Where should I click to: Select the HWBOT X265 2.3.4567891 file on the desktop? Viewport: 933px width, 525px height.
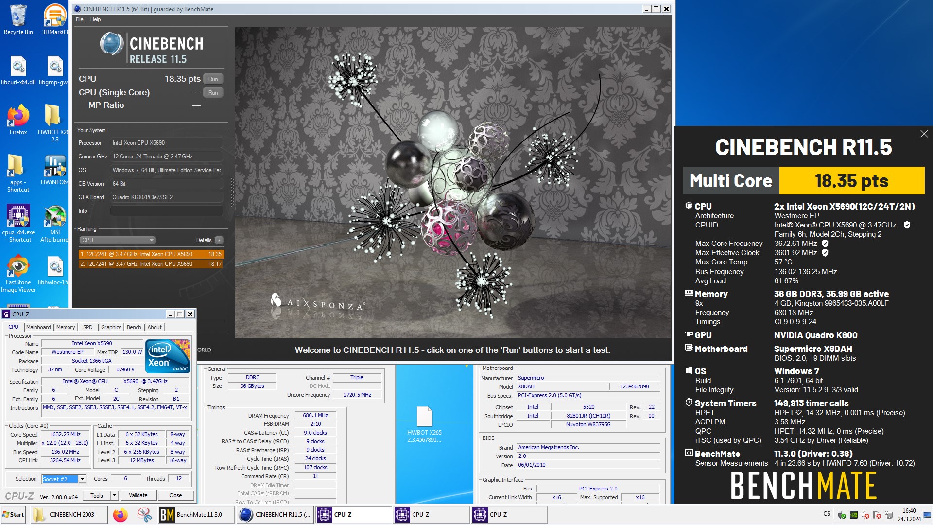424,424
